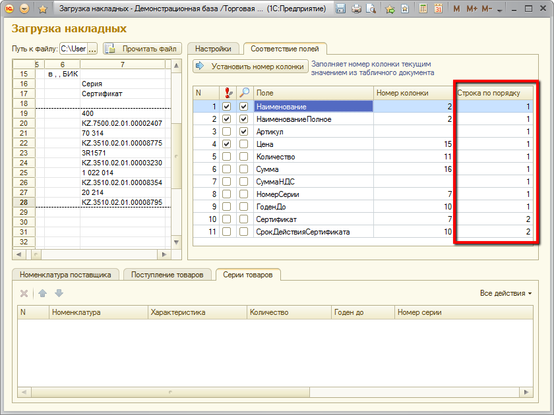Open the calendar icon in title bar

[438, 9]
